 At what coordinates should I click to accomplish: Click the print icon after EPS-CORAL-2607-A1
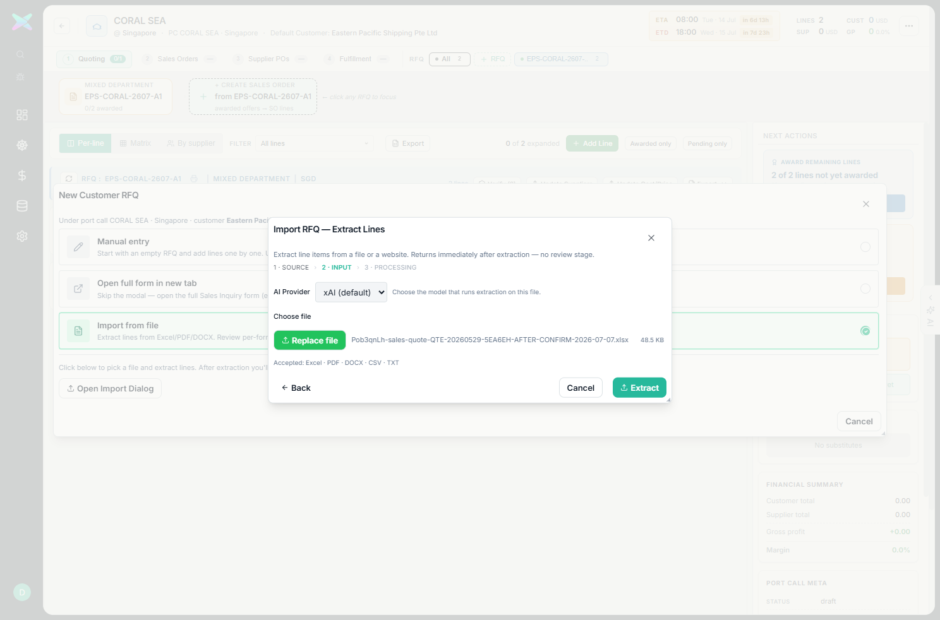(x=194, y=179)
